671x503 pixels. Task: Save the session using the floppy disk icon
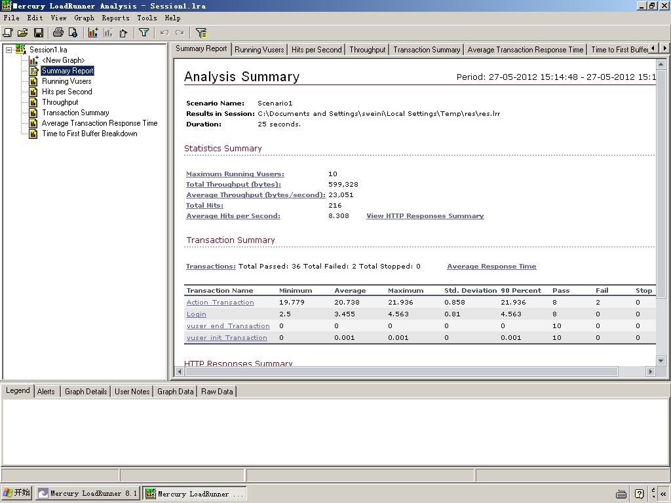[x=39, y=33]
